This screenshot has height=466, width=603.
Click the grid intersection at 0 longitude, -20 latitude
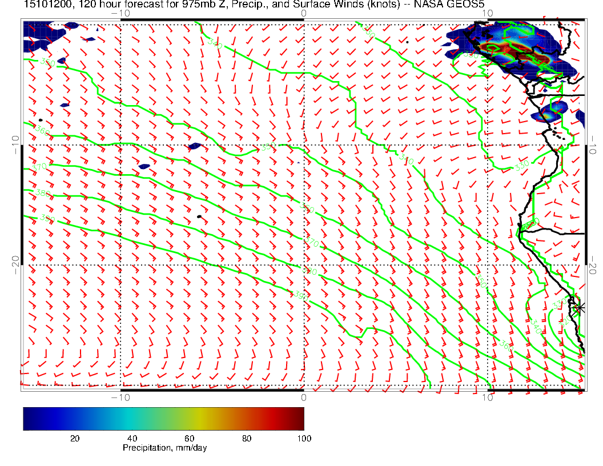(303, 265)
